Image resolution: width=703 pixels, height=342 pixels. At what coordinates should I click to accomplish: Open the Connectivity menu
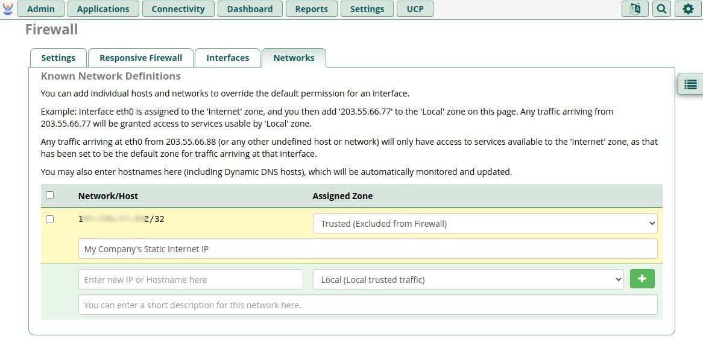[178, 9]
